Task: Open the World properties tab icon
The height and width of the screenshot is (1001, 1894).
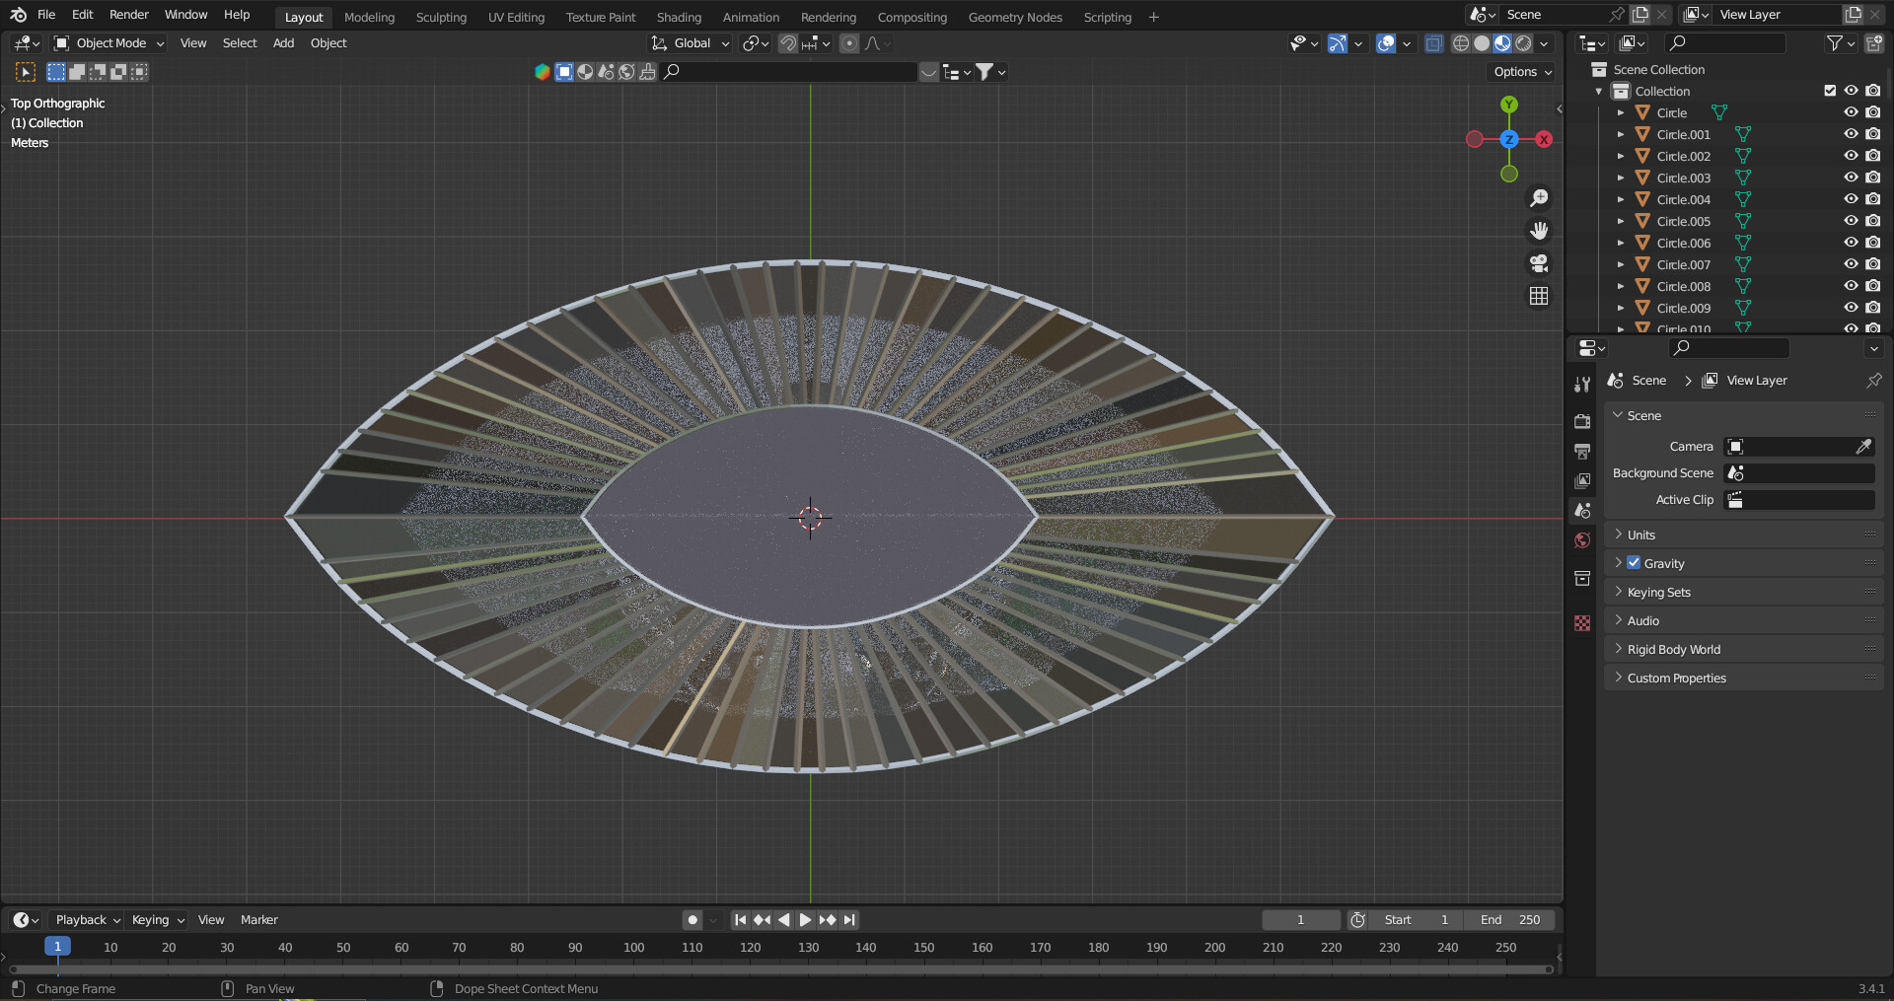Action: [x=1582, y=540]
